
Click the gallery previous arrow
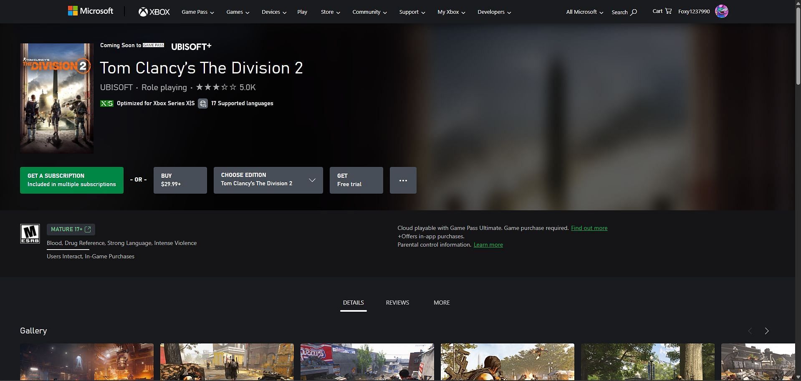click(x=750, y=331)
